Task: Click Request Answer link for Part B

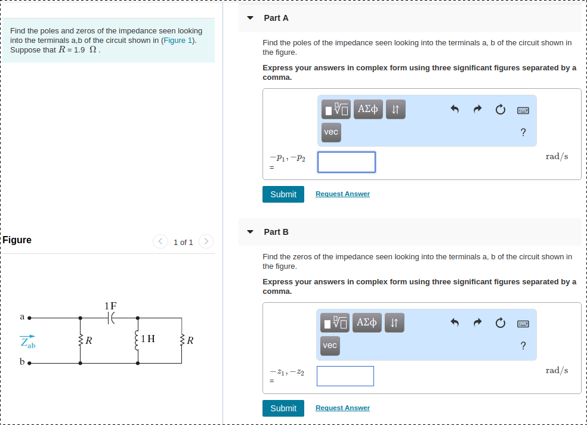Action: pos(342,408)
